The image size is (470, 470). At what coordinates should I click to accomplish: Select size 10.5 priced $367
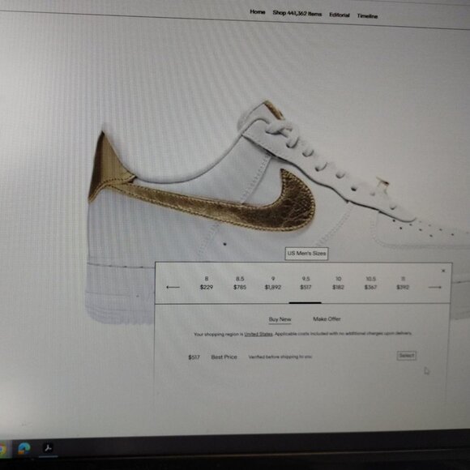pyautogui.click(x=370, y=283)
